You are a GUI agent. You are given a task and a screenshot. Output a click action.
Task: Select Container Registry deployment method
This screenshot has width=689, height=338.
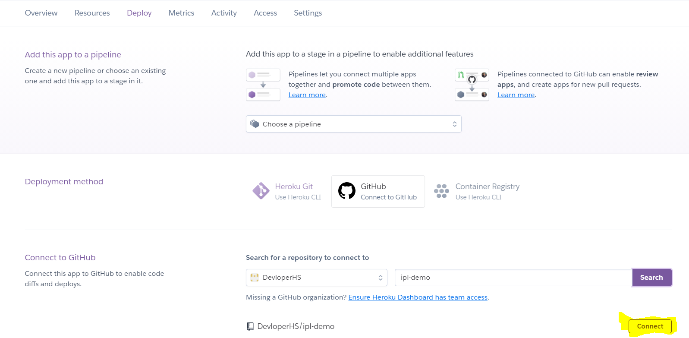point(476,191)
